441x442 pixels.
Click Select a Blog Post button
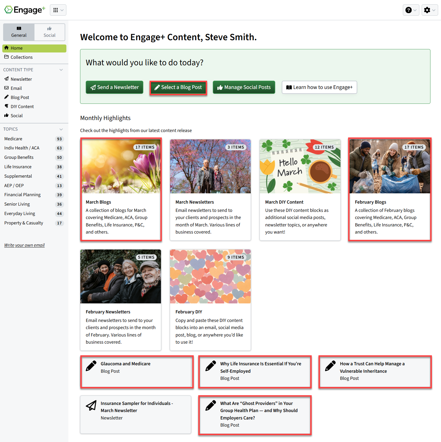(178, 87)
